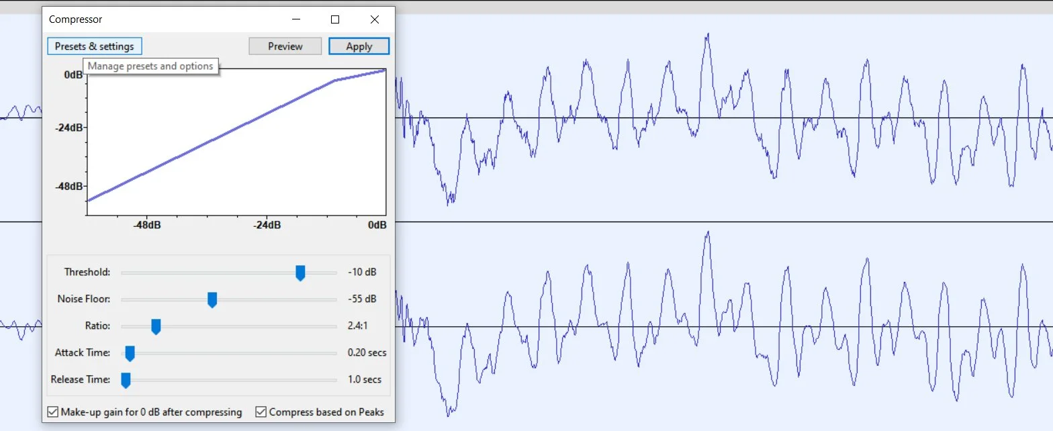
Task: Apply the compressor effect
Action: click(x=359, y=46)
